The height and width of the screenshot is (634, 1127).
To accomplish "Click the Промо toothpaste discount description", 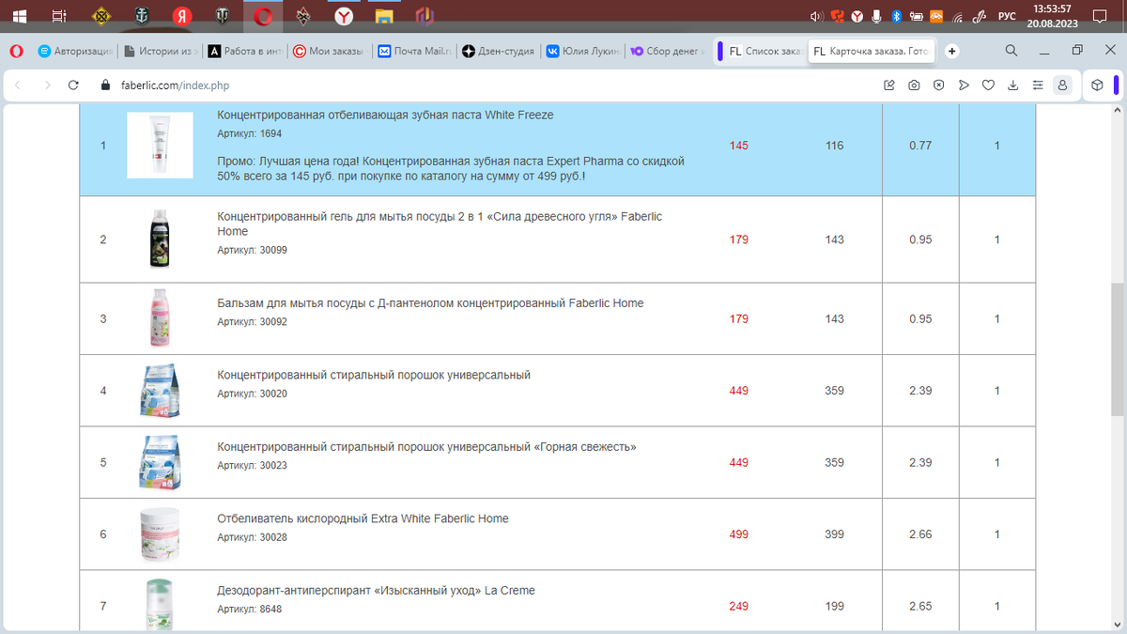I will [451, 169].
